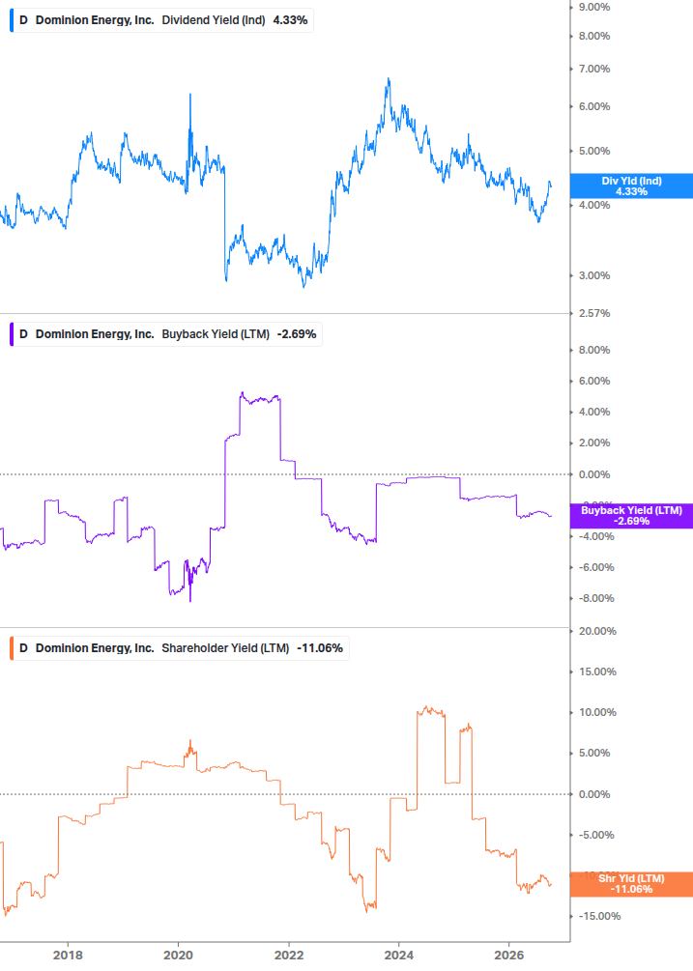Click the 2022 label on the time axis
Screen dimensions: 693x971
[289, 955]
